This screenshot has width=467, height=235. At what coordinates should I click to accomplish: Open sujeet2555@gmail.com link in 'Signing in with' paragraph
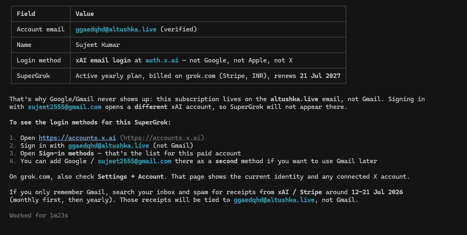[65, 107]
